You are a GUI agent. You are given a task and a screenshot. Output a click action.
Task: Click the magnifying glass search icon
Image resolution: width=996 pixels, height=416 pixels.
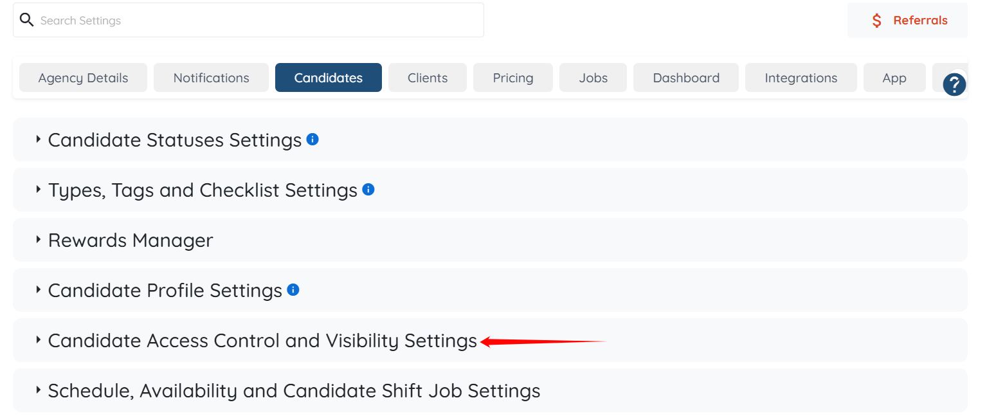pos(26,20)
